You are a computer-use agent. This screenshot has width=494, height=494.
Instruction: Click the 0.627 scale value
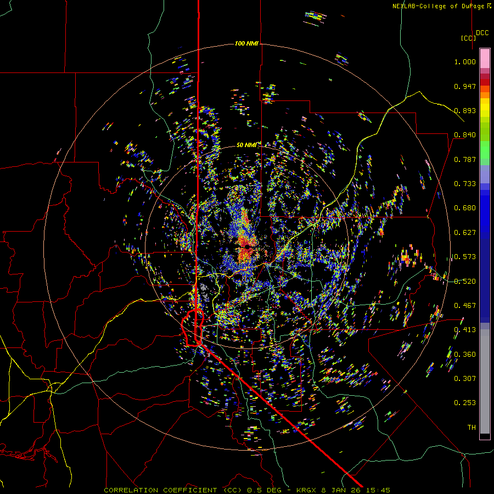[465, 233]
